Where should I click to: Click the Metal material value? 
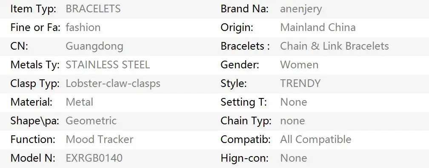(80, 102)
